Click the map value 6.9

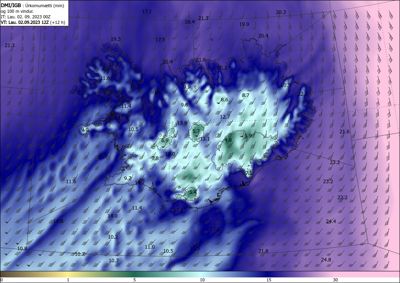[x=165, y=141]
